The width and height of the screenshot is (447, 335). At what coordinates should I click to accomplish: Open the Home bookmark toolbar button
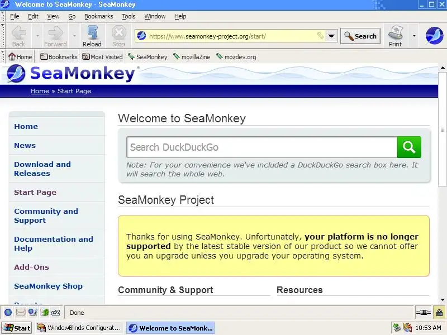pos(20,57)
